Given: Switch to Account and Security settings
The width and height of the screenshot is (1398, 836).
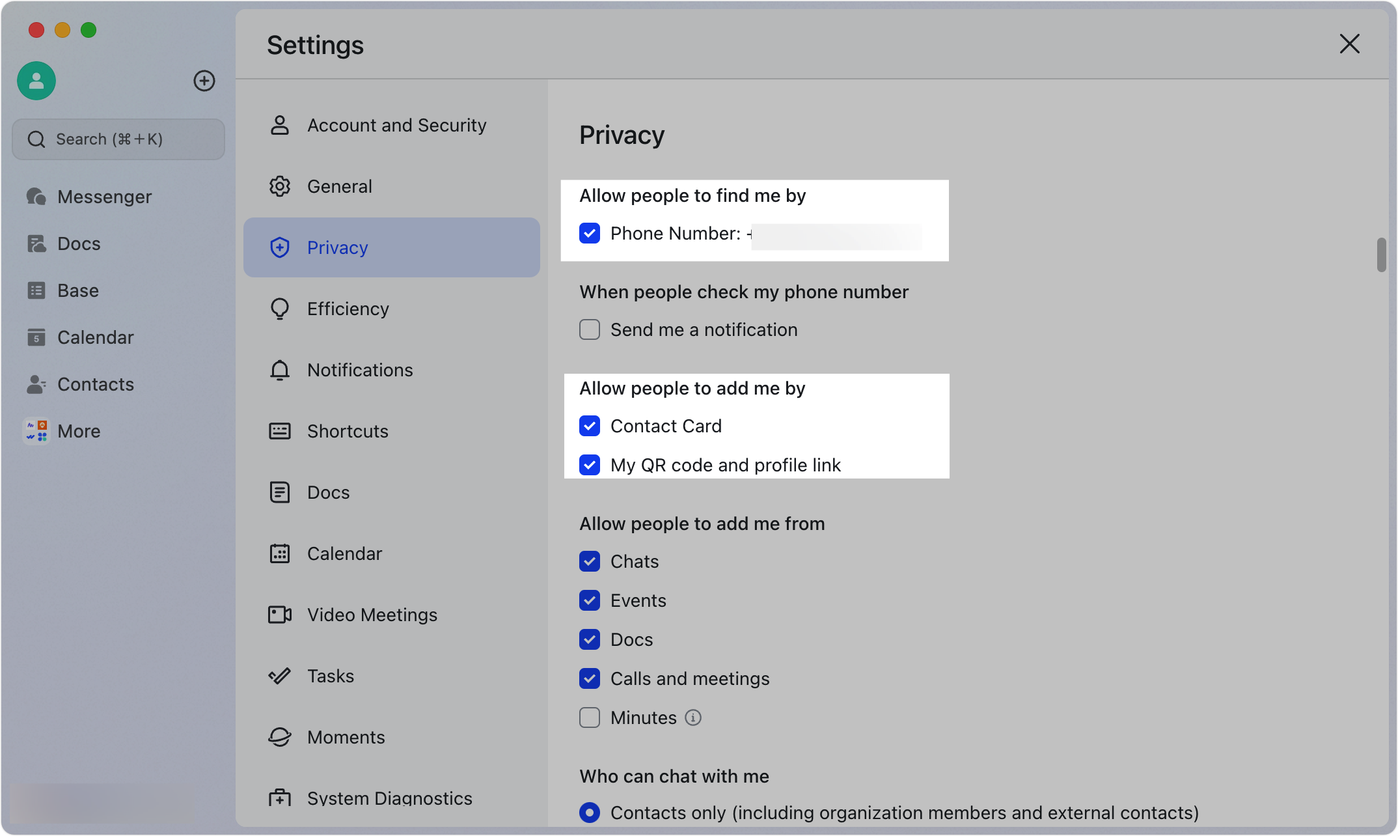Looking at the screenshot, I should click(x=397, y=125).
